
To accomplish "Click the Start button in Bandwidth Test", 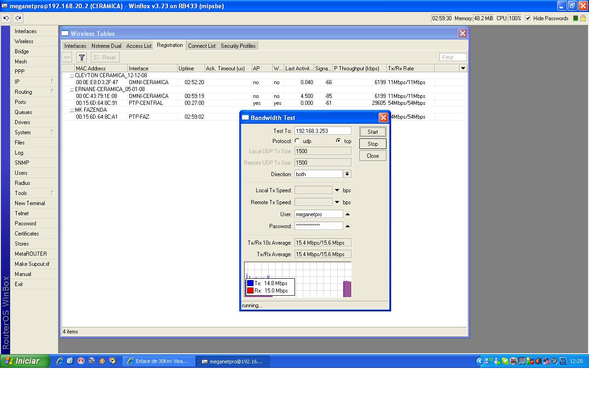I will (x=373, y=132).
